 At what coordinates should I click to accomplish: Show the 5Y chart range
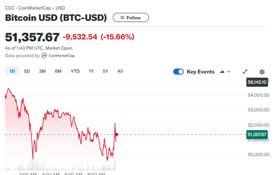tap(106, 71)
